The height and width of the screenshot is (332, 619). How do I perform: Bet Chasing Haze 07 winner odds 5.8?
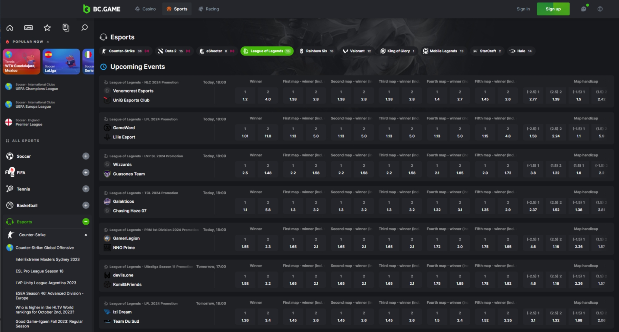point(268,206)
